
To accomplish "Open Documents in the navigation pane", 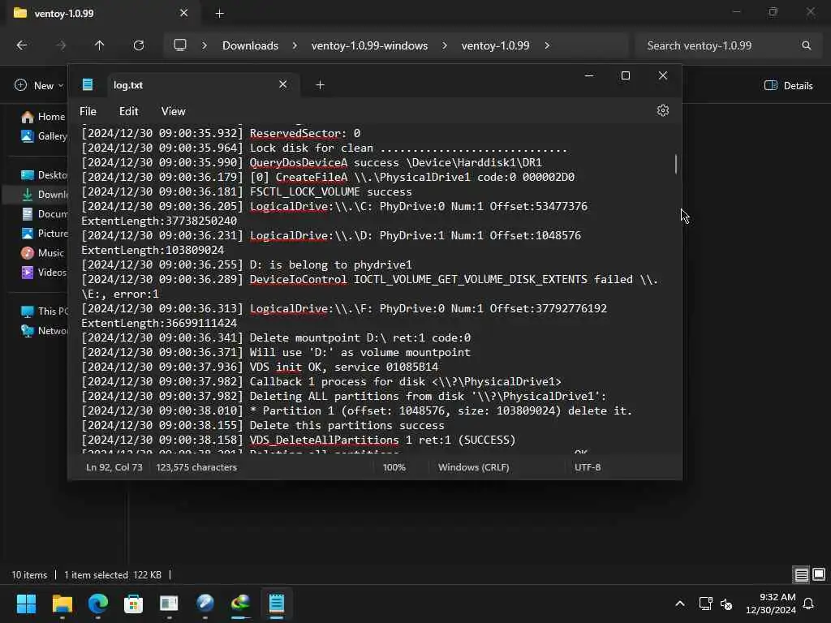I will (x=44, y=214).
